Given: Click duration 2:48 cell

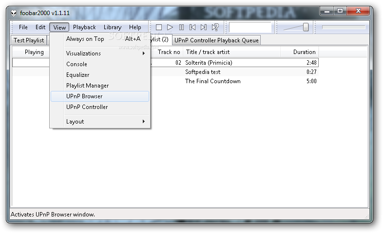Looking at the screenshot, I should 311,63.
